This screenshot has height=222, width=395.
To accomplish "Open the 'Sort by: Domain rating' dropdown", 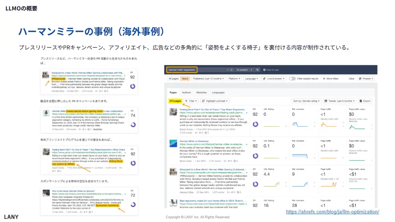I will (x=306, y=101).
